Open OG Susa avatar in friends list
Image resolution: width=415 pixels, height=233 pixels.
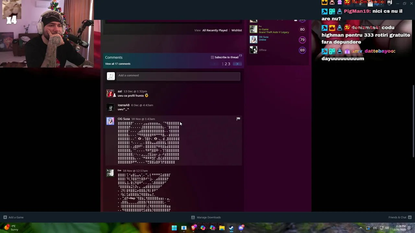[x=253, y=39]
